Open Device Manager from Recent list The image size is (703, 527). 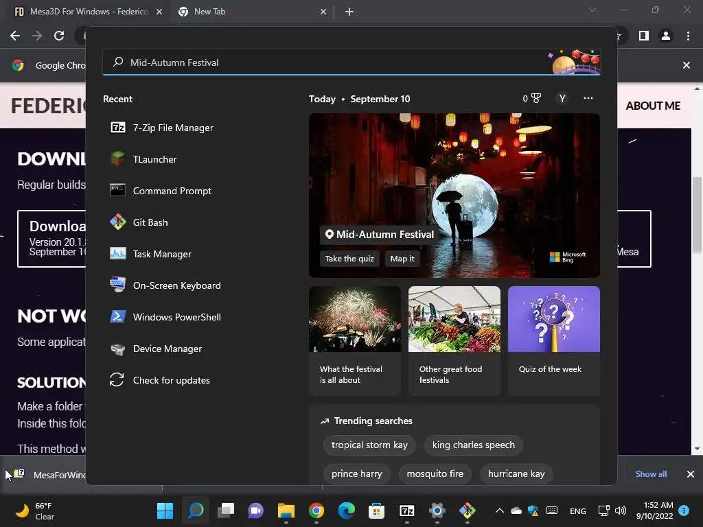click(x=156, y=349)
